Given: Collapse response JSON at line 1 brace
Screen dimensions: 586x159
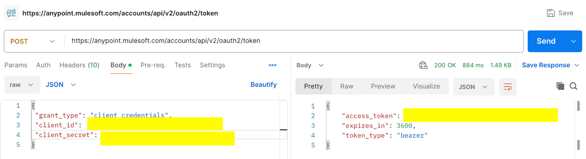Looking at the screenshot, I should (328, 106).
